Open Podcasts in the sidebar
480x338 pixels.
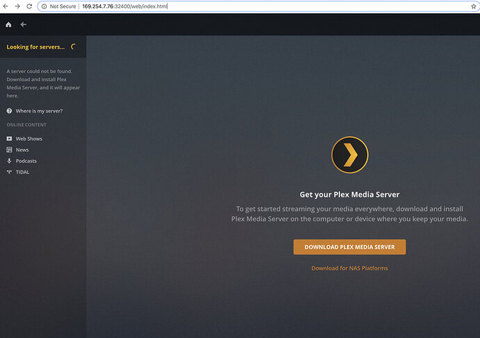click(x=26, y=161)
